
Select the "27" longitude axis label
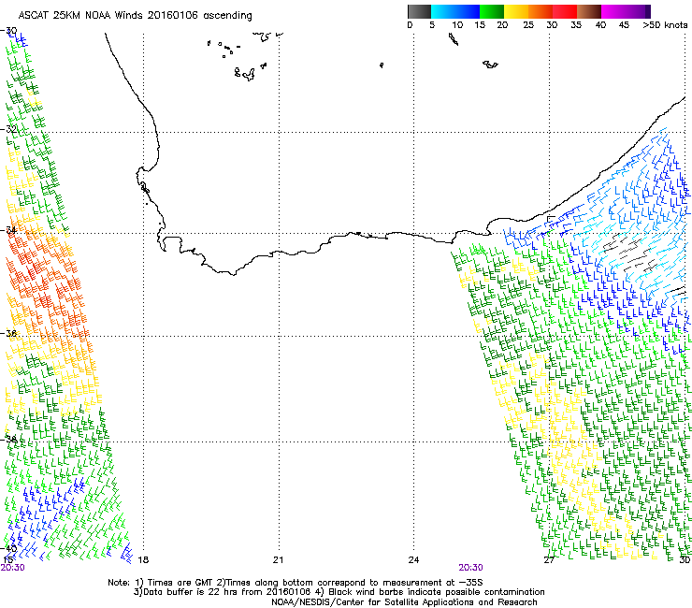pos(549,560)
